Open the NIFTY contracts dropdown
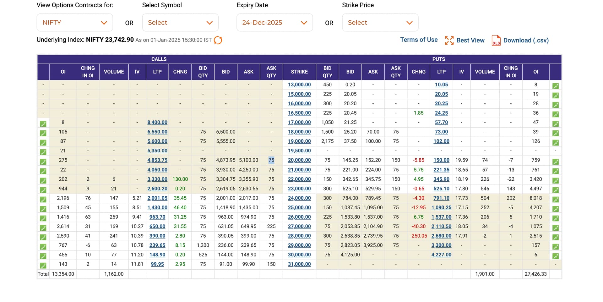This screenshot has width=603, height=302. (75, 23)
